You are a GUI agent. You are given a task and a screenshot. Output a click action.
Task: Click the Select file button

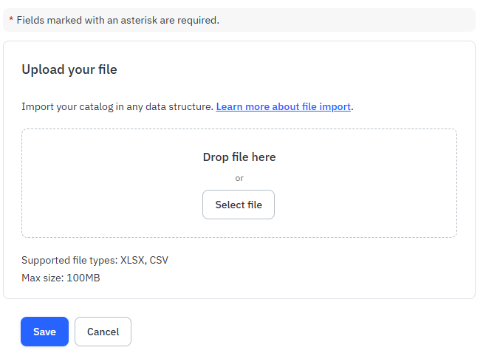pos(238,205)
